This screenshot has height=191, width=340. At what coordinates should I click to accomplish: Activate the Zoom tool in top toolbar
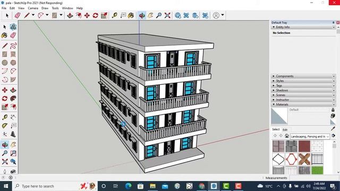tap(159, 15)
